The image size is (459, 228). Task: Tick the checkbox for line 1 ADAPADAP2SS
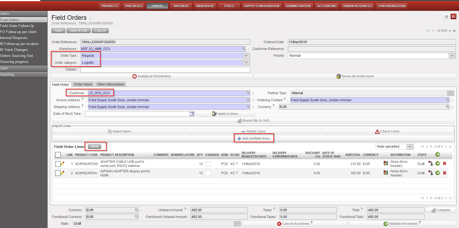pos(58,164)
